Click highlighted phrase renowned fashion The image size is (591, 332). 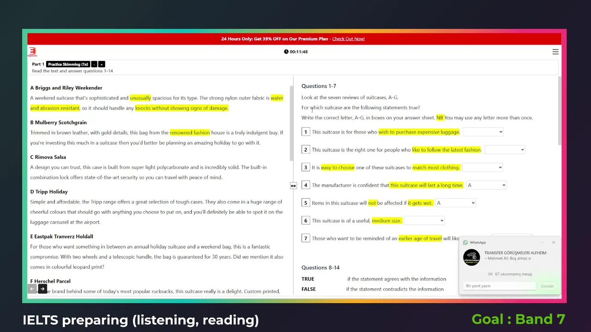(190, 132)
